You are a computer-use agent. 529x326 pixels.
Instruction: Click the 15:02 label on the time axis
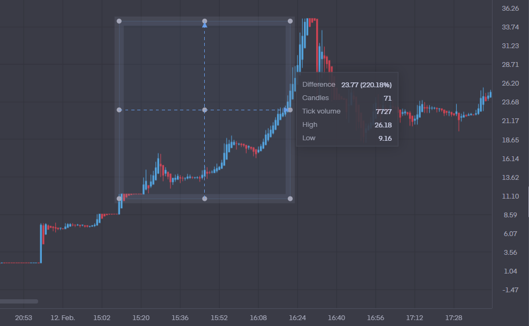102,318
